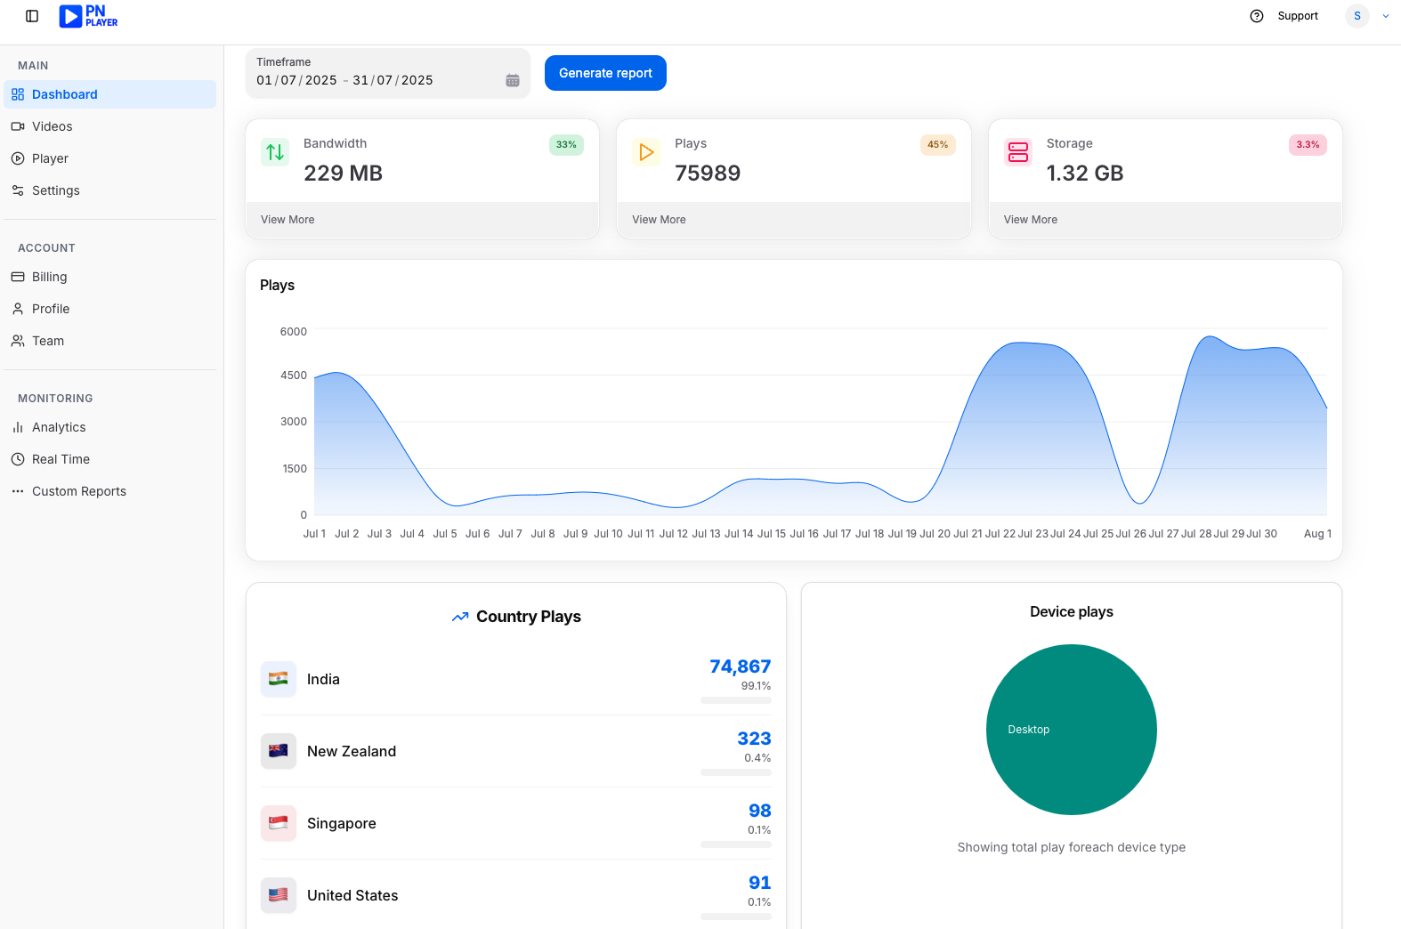The height and width of the screenshot is (929, 1401).
Task: Click the Desktop pie chart segment
Action: 1072,730
